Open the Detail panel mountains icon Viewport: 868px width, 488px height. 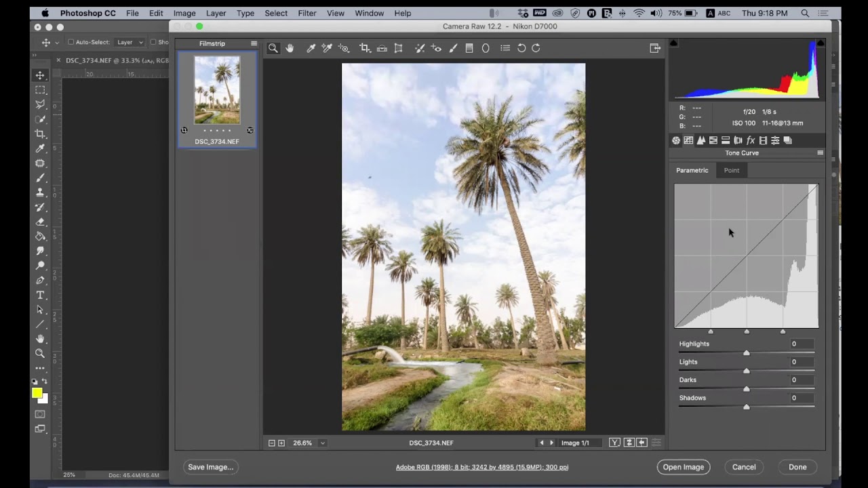tap(701, 140)
